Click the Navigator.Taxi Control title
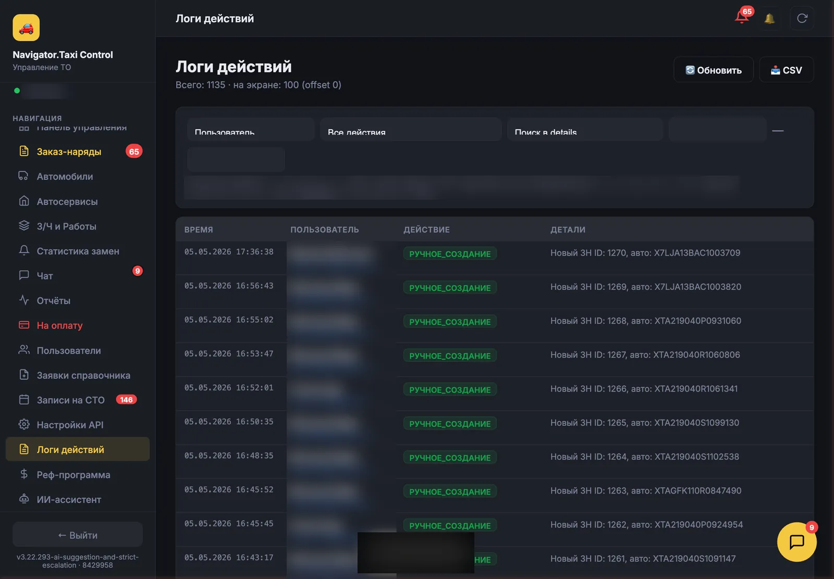 [x=63, y=55]
